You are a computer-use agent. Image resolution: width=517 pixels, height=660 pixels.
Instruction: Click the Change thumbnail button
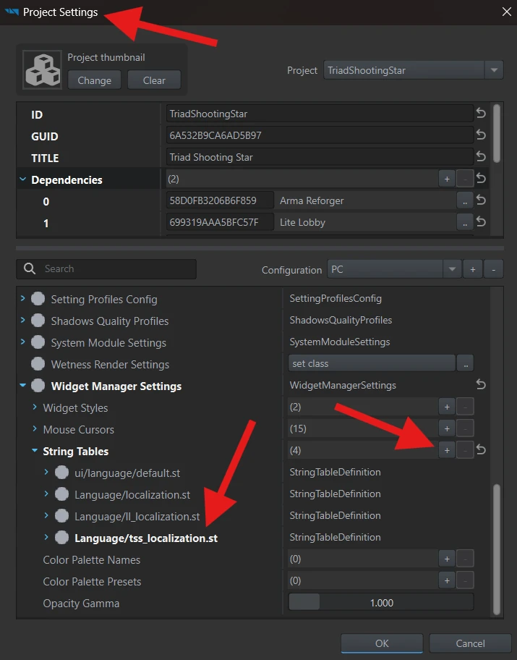[94, 80]
